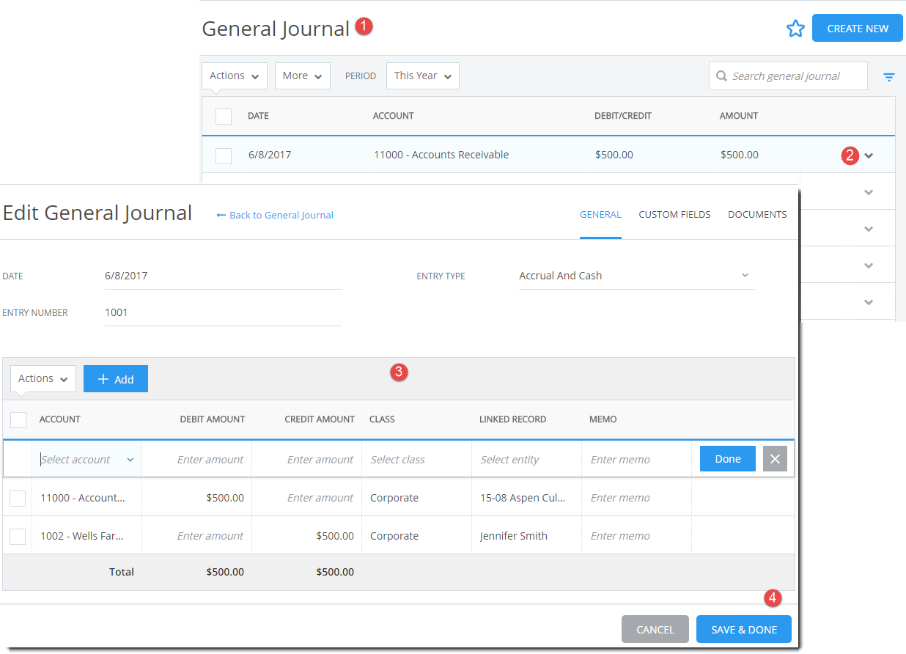906x654 pixels.
Task: Open the filter icon beside the search box
Action: [x=888, y=76]
